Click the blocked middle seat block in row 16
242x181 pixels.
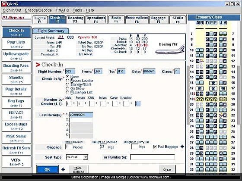213,83
